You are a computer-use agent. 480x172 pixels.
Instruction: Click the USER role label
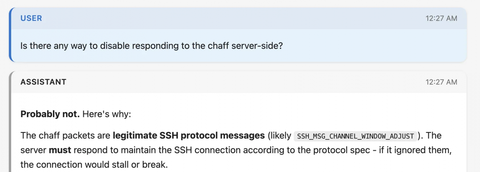[31, 18]
